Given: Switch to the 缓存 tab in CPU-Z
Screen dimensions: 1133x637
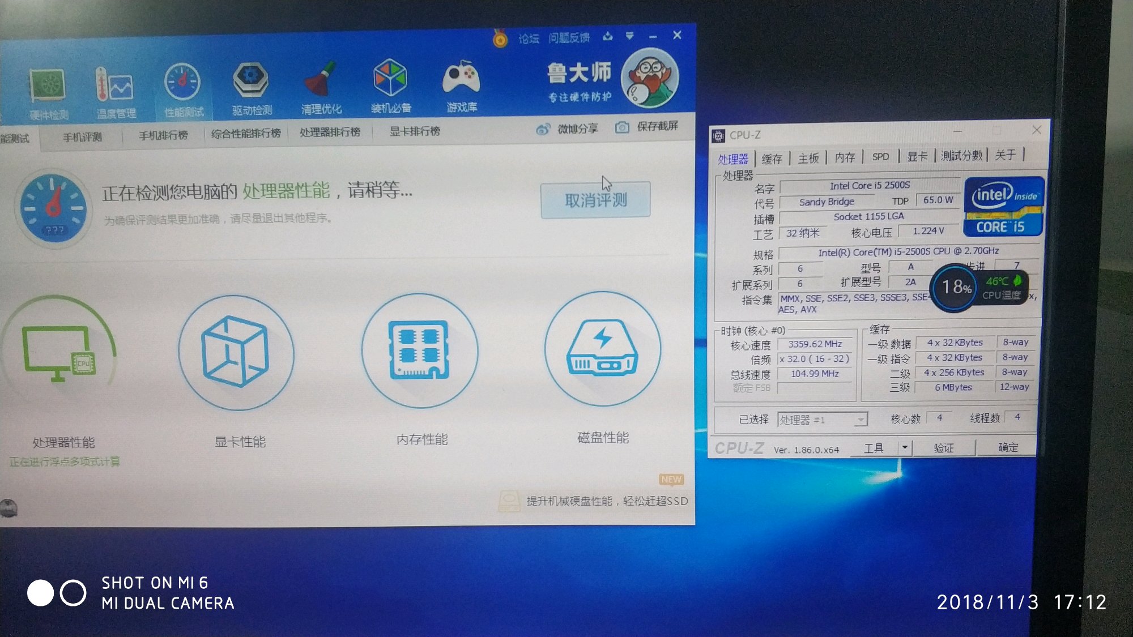Looking at the screenshot, I should point(772,159).
